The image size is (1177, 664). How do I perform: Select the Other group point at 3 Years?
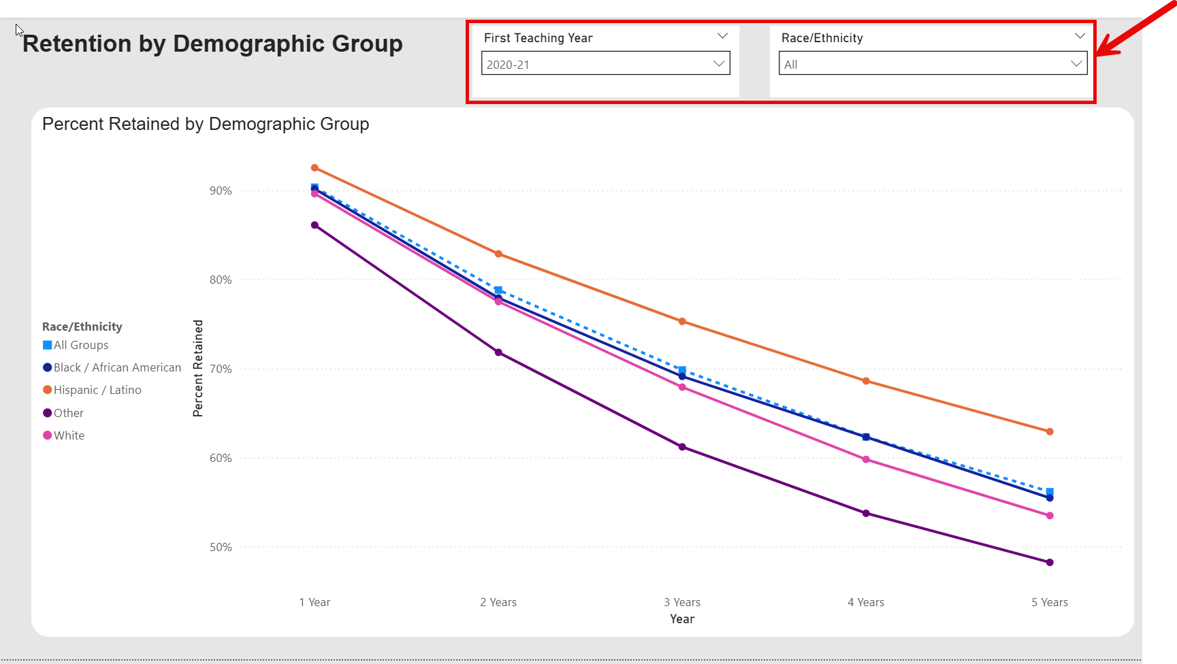[x=682, y=447]
